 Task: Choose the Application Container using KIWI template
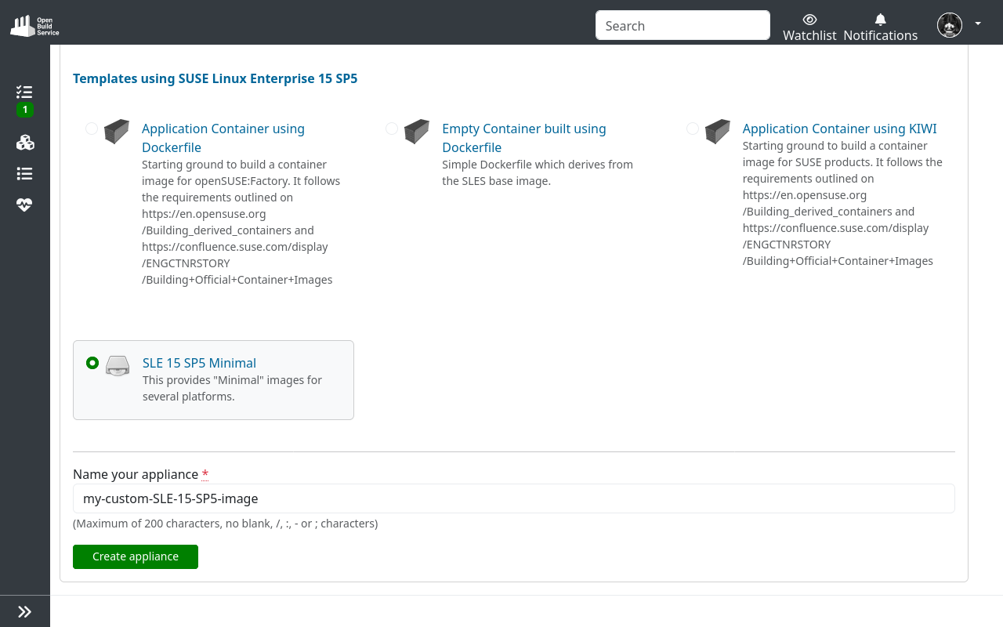pyautogui.click(x=692, y=129)
